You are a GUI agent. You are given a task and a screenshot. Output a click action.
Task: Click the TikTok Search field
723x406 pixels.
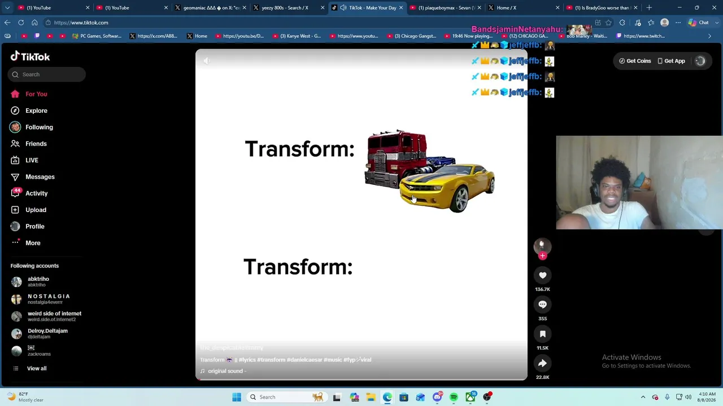click(47, 74)
